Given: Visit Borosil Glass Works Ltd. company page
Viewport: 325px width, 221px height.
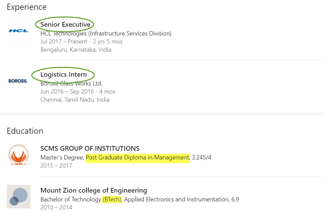Looking at the screenshot, I should pyautogui.click(x=71, y=83).
